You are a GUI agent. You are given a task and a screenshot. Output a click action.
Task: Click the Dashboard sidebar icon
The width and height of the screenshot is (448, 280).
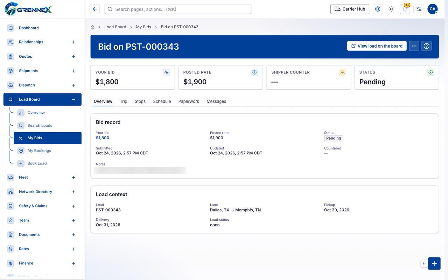pyautogui.click(x=10, y=28)
